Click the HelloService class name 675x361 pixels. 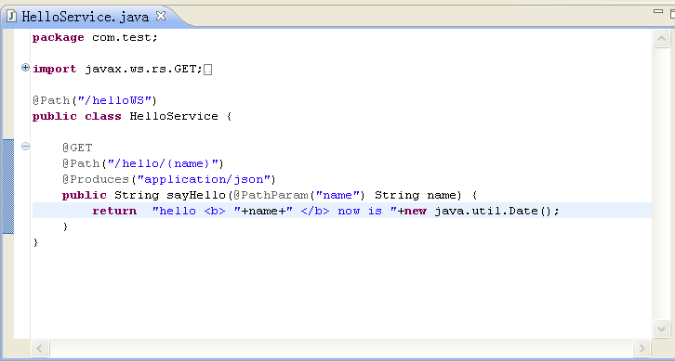tap(174, 116)
